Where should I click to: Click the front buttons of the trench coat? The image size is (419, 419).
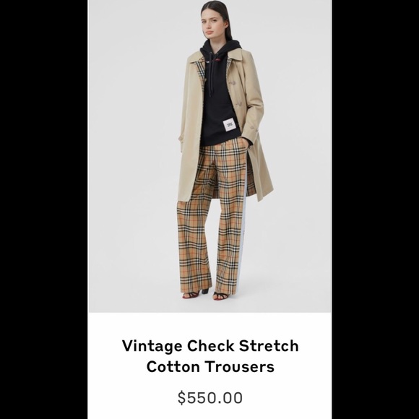pos(235,95)
